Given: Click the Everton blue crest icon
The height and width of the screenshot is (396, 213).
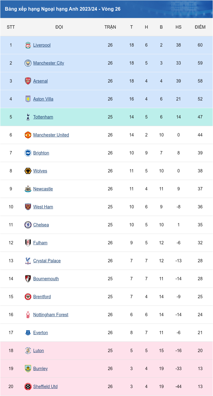Looking at the screenshot, I should [28, 333].
